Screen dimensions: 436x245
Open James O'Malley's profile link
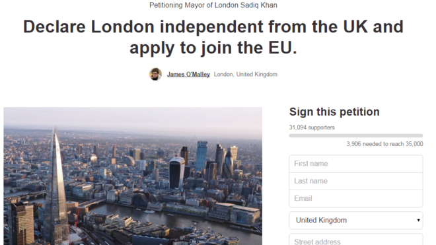pos(188,74)
